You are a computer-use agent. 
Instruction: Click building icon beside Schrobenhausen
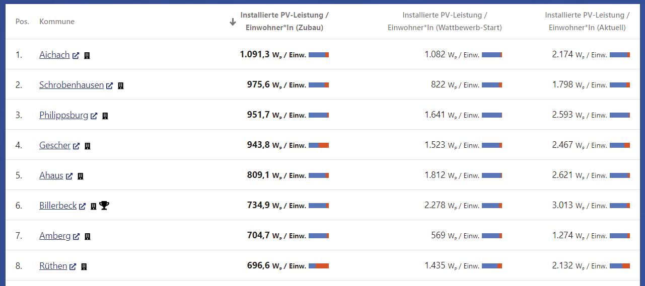[x=120, y=85]
